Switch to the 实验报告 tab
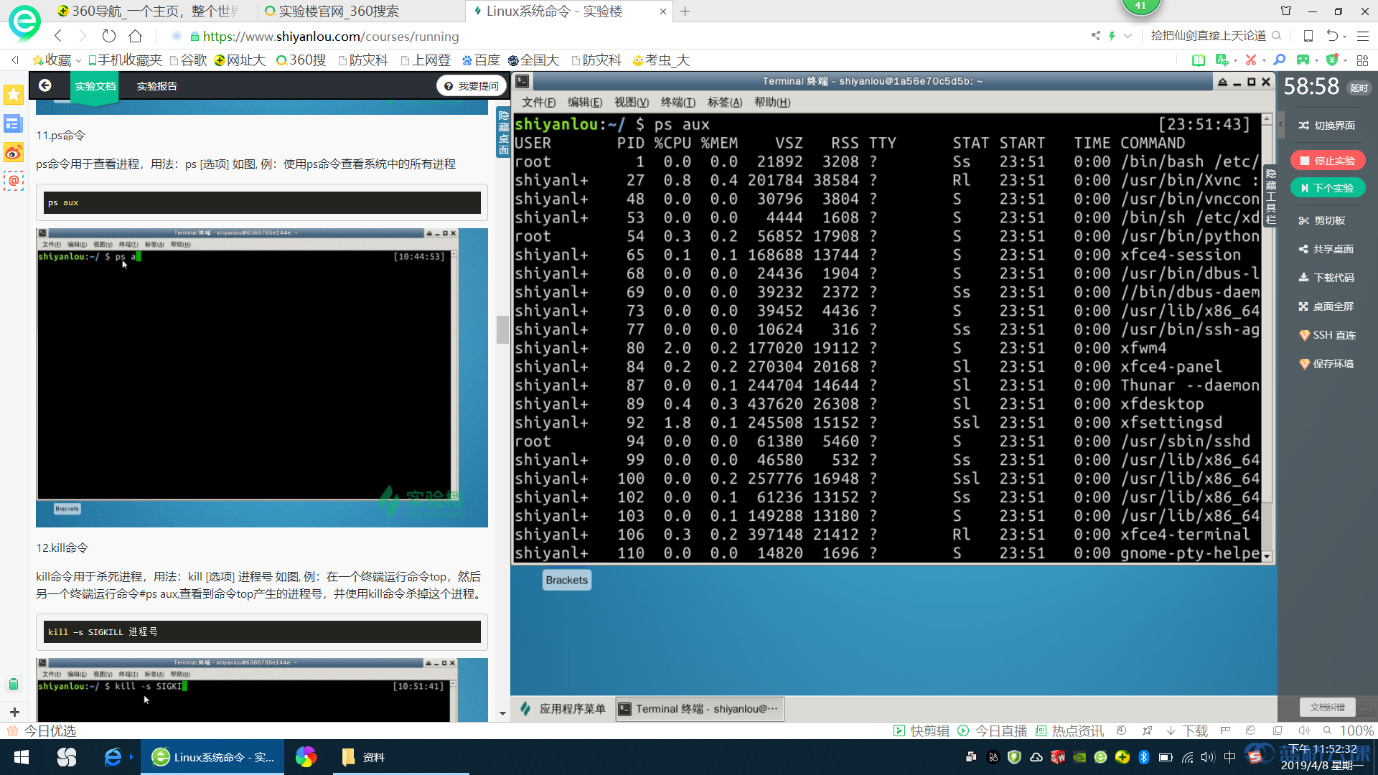1378x775 pixels. [x=156, y=85]
